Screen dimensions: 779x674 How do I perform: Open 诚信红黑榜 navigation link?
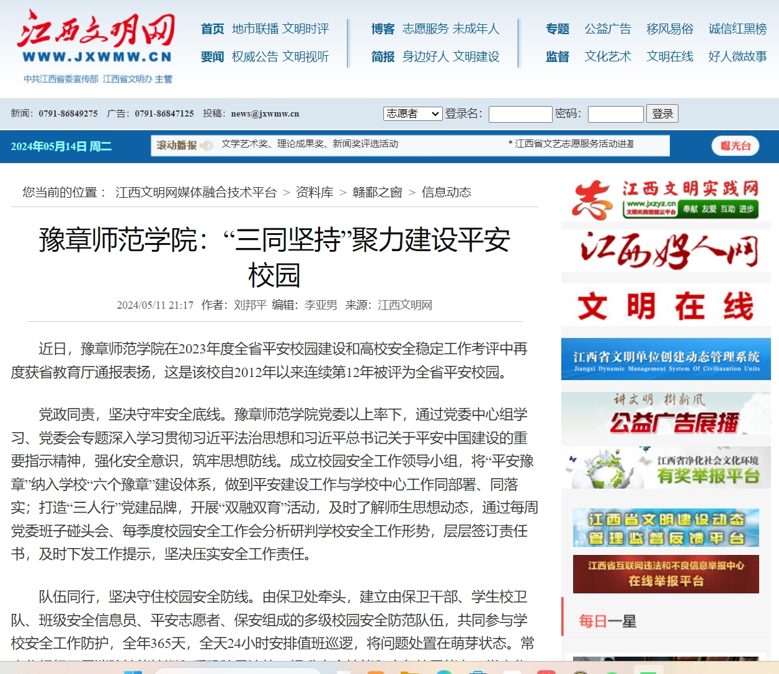(x=737, y=29)
